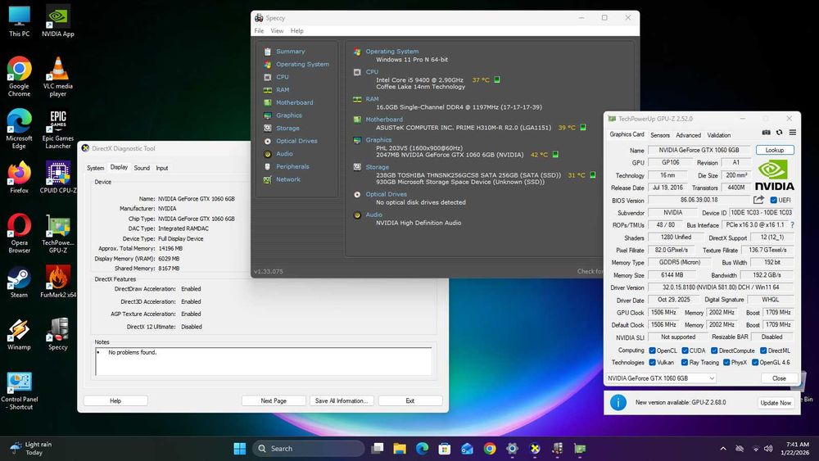Select the RAM icon in Speccy sidebar
Image resolution: width=819 pixels, height=461 pixels.
pos(268,90)
